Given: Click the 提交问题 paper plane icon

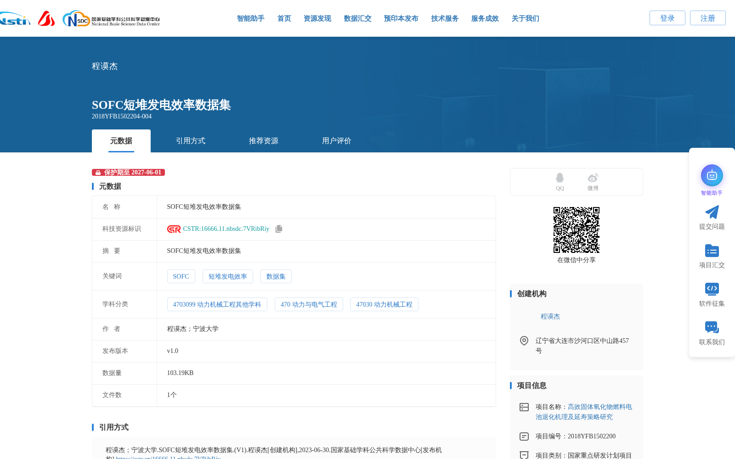Looking at the screenshot, I should pos(712,212).
